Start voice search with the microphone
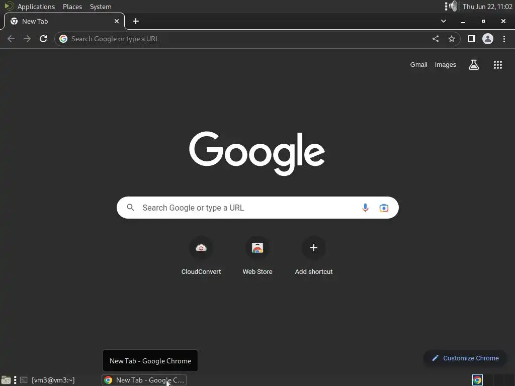Viewport: 515px width, 386px height. (x=365, y=208)
